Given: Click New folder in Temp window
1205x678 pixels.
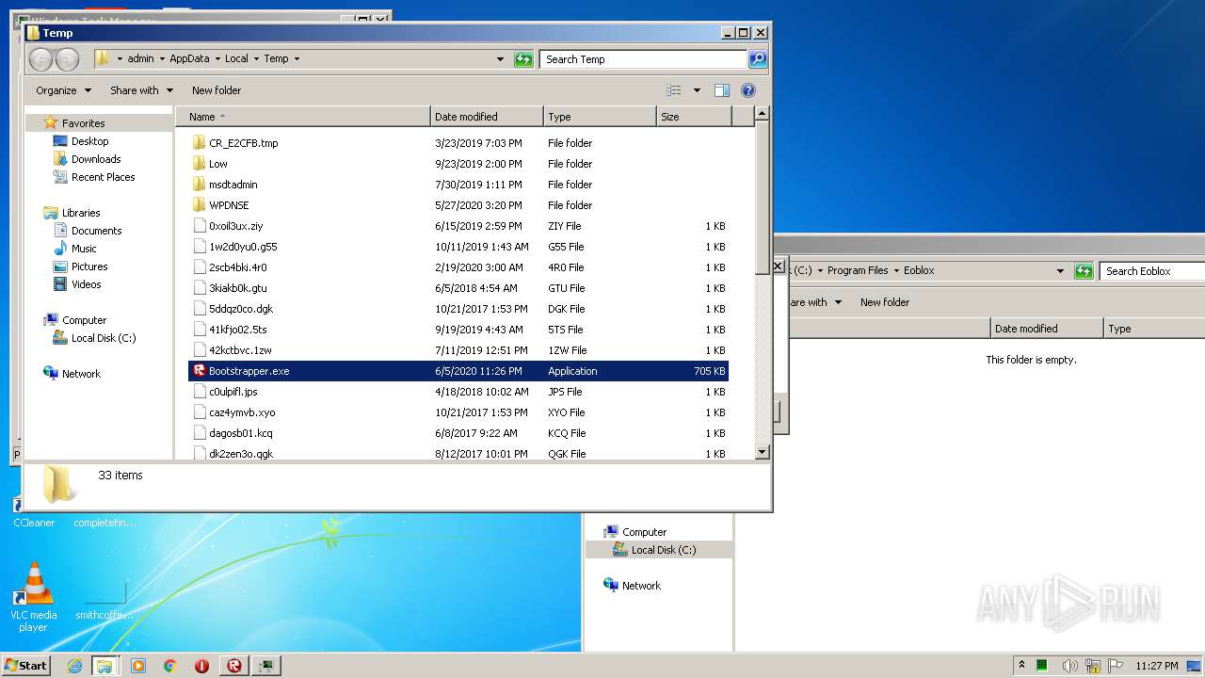Looking at the screenshot, I should tap(217, 90).
